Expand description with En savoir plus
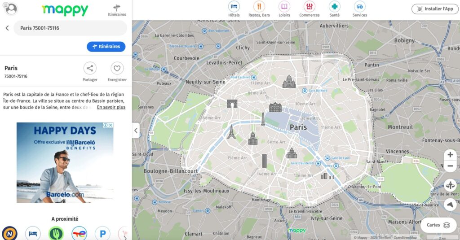Viewport: 460px width, 240px height. click(111, 107)
